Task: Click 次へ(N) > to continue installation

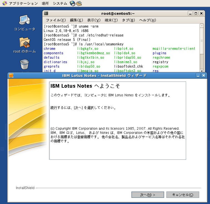Action: 148,195
